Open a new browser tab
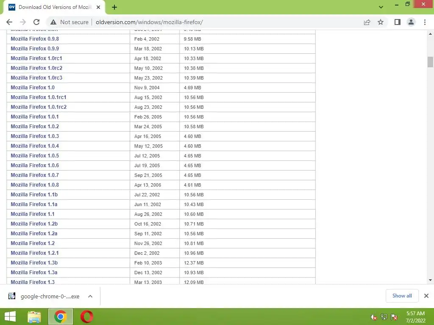Image resolution: width=434 pixels, height=325 pixels. click(x=114, y=8)
